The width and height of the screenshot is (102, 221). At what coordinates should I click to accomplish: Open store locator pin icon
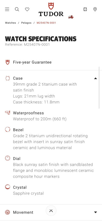[x=95, y=9]
